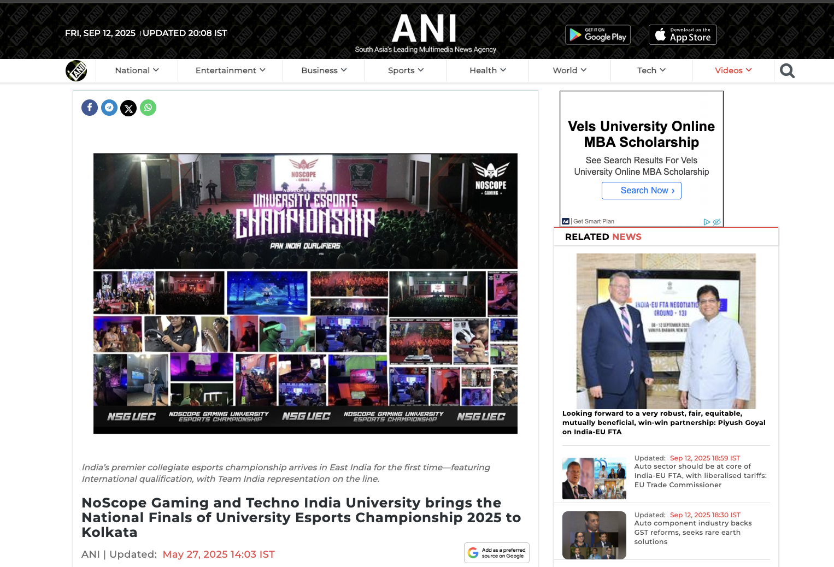Click the italic article summary text
This screenshot has height=567, width=834.
[x=286, y=473]
